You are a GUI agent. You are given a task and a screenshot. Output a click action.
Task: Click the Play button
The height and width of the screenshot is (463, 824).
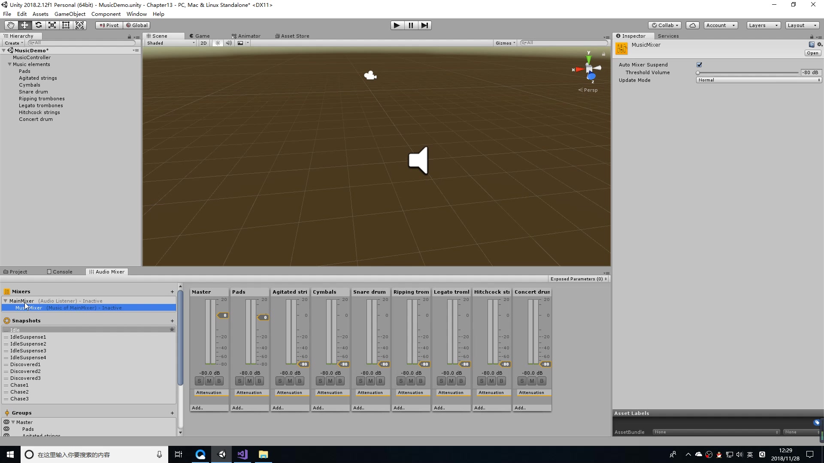(397, 25)
